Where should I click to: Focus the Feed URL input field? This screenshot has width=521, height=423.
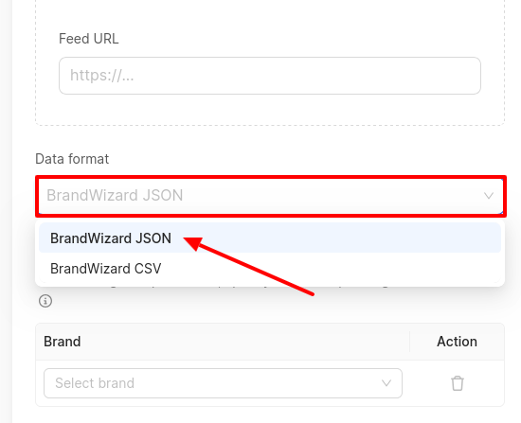tap(270, 76)
